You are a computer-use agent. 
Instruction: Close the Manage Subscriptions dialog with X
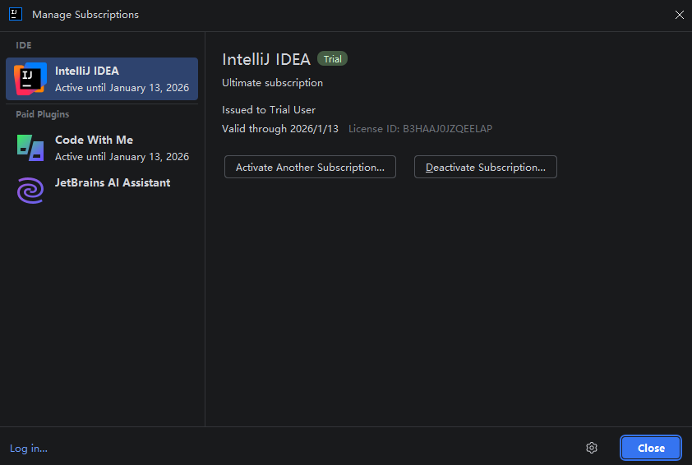click(x=679, y=15)
